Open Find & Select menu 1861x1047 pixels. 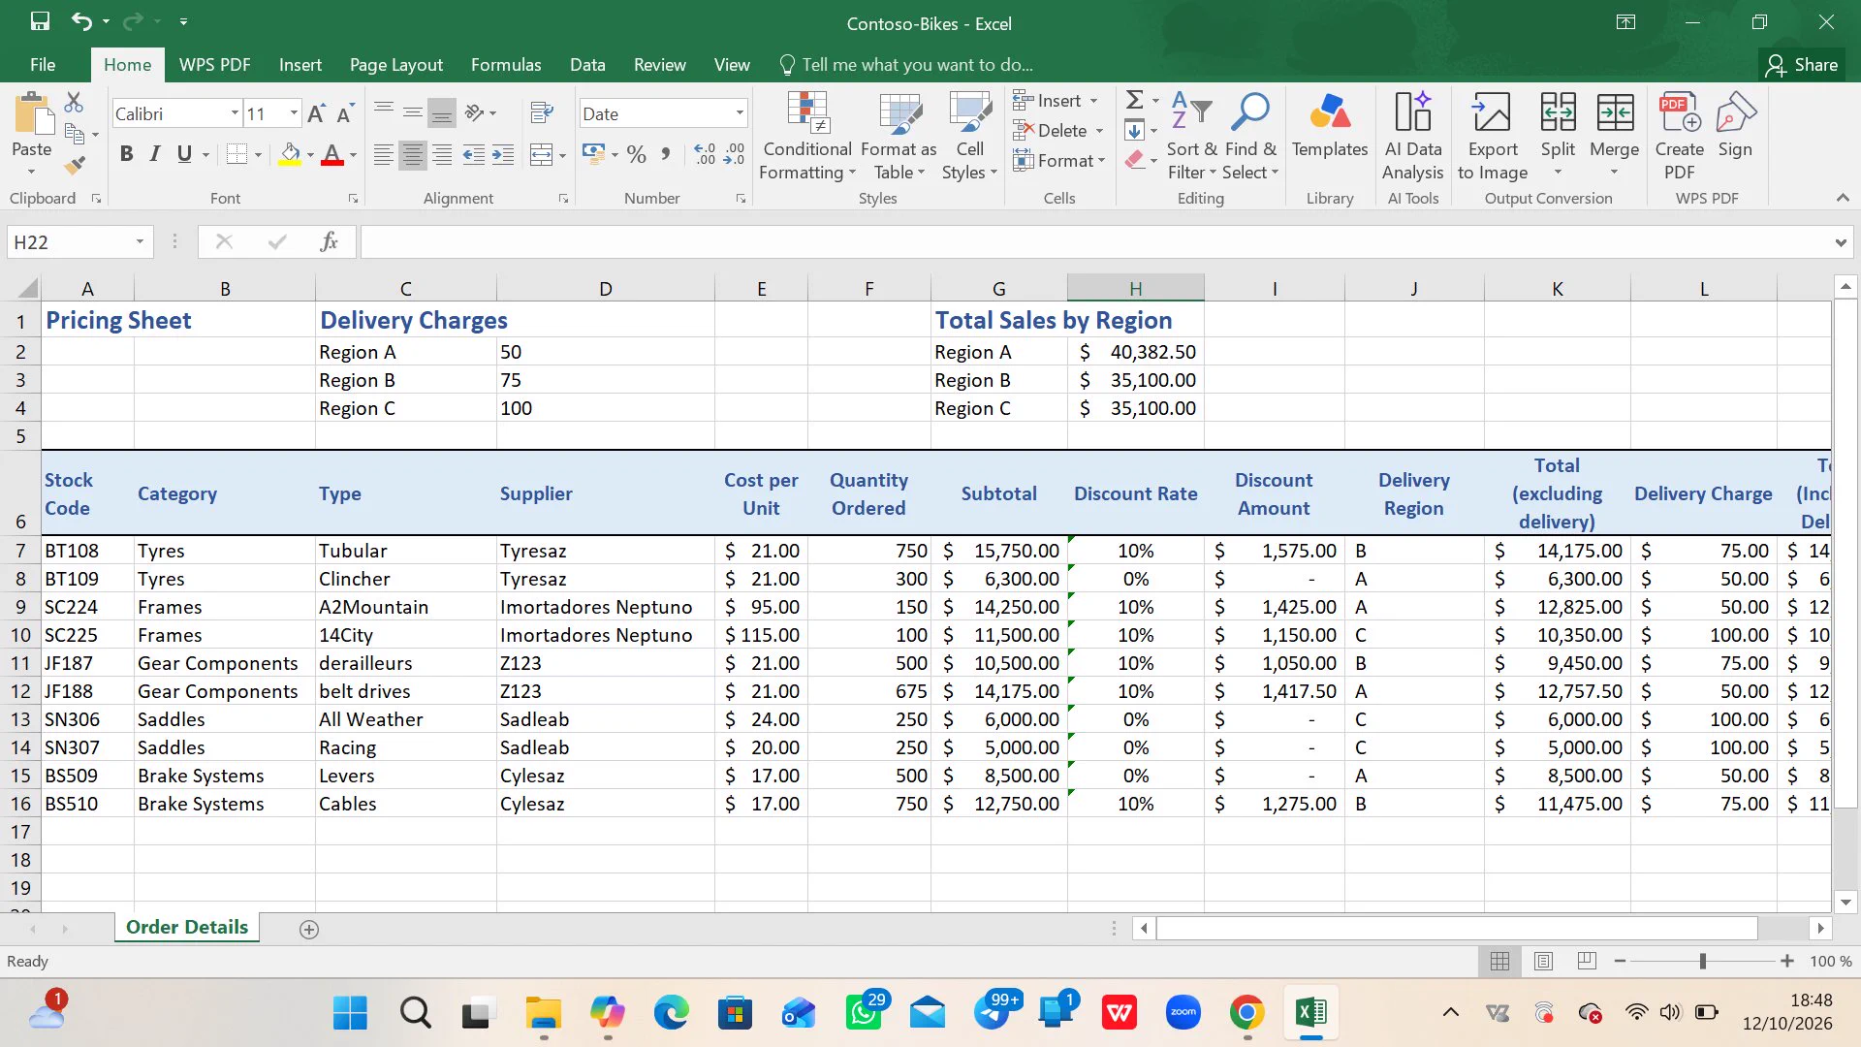[1250, 137]
